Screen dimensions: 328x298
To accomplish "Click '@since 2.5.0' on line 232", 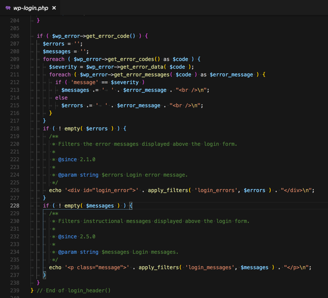I will point(77,237).
